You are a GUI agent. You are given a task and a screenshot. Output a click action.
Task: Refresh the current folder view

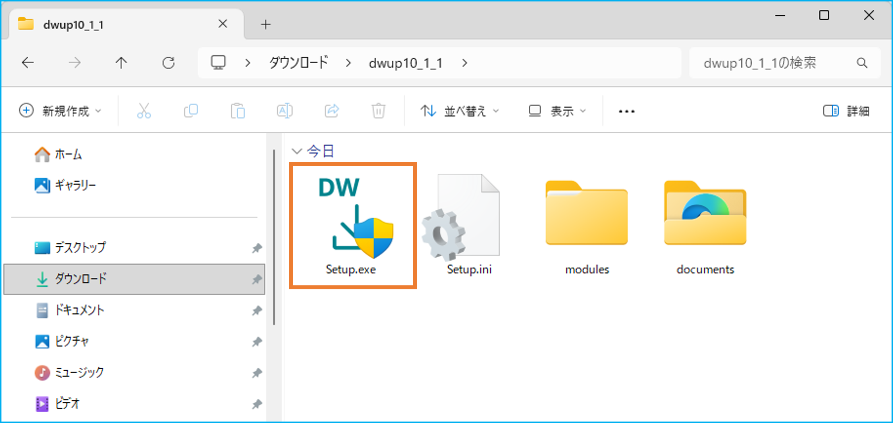[169, 63]
